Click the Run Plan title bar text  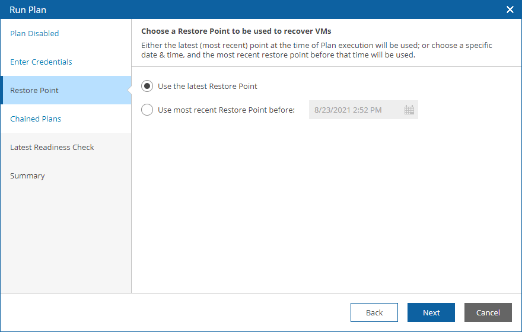coord(28,9)
